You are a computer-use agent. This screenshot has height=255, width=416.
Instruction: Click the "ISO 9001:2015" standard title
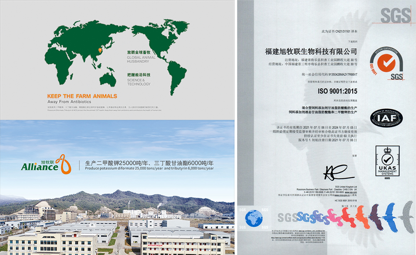tap(337, 91)
